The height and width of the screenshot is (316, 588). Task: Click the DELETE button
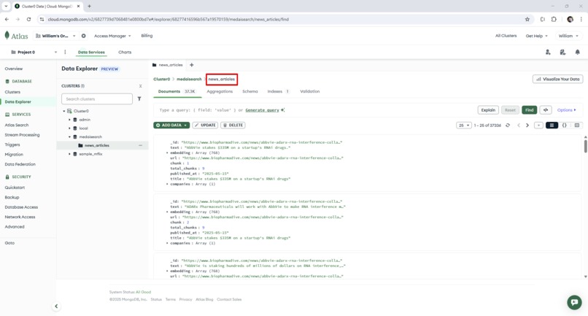coord(233,125)
